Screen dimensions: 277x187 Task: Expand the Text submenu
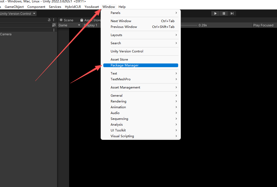pyautogui.click(x=141, y=73)
